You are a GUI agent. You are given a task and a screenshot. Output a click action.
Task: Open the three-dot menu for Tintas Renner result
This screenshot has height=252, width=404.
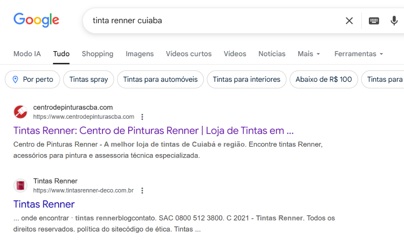[142, 190]
